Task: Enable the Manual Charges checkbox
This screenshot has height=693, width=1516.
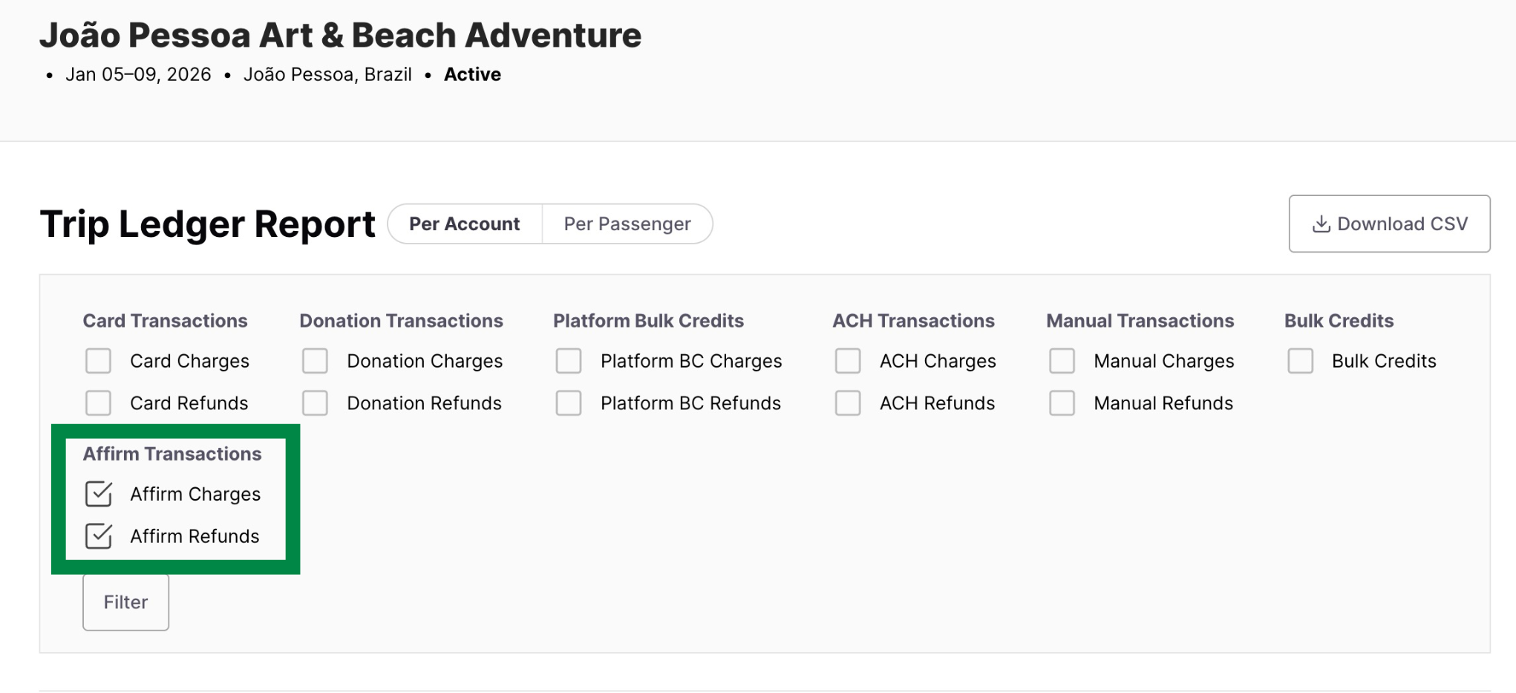Action: click(1062, 361)
